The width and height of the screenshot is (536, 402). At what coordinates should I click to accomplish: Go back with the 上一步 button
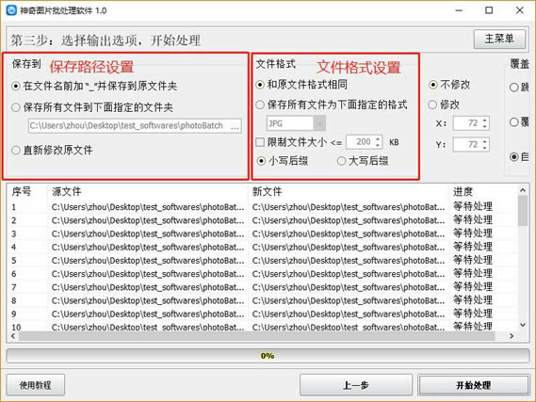pos(356,385)
